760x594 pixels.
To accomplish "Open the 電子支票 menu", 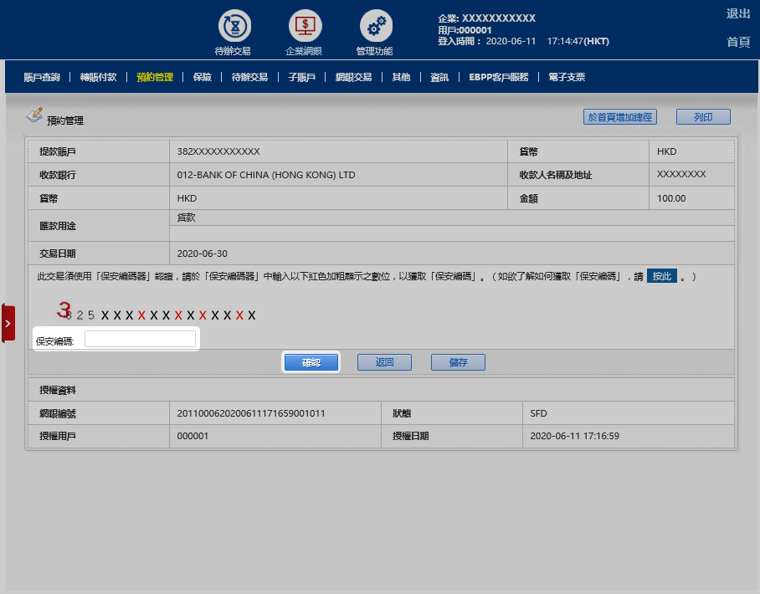I will (x=567, y=77).
